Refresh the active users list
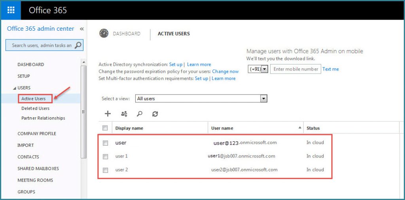Viewport: 405px width, 200px height. click(x=155, y=114)
